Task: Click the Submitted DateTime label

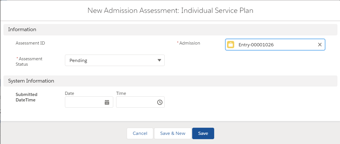Action: [x=26, y=97]
